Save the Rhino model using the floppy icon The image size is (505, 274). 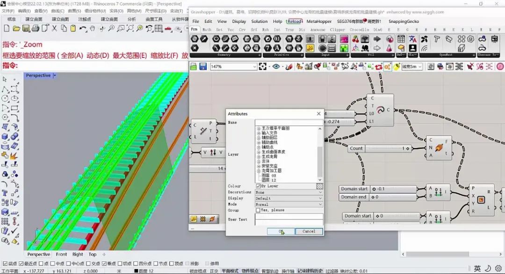coord(26,28)
